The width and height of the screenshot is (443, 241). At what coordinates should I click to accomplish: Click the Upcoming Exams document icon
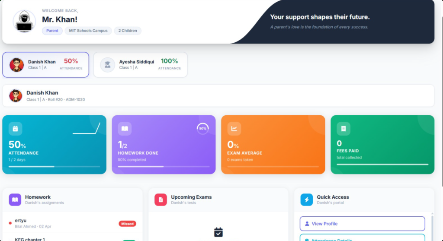pyautogui.click(x=161, y=200)
